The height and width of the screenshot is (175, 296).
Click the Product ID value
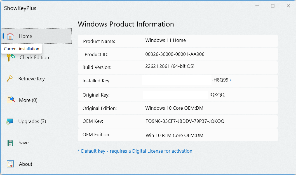coord(175,54)
